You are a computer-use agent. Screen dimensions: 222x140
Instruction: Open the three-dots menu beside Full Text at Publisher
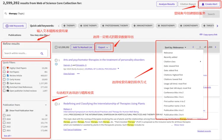pos(85,130)
